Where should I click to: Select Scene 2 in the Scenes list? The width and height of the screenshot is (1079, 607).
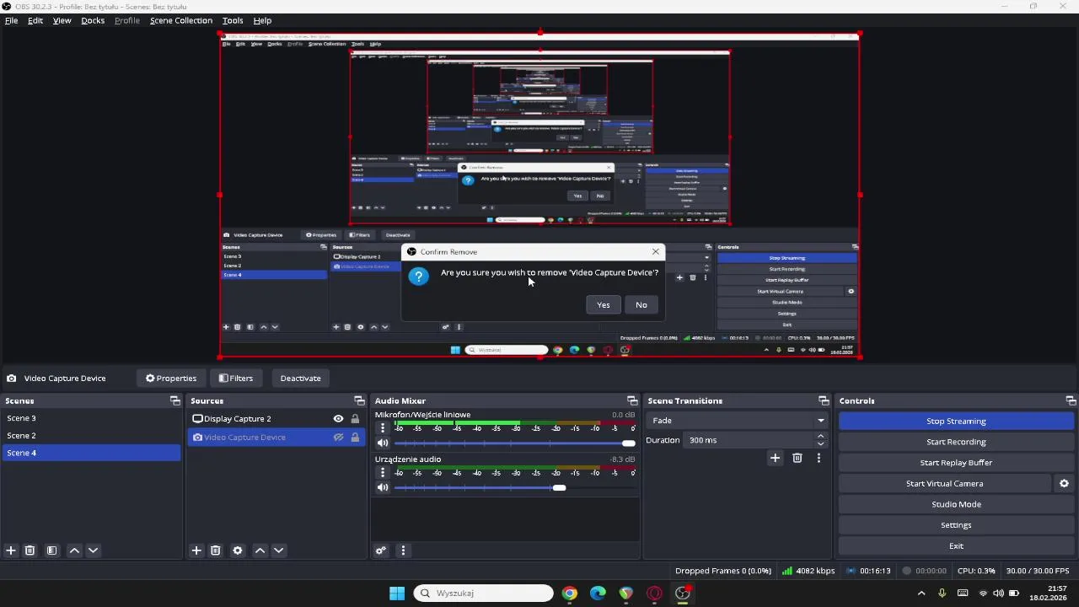[91, 436]
